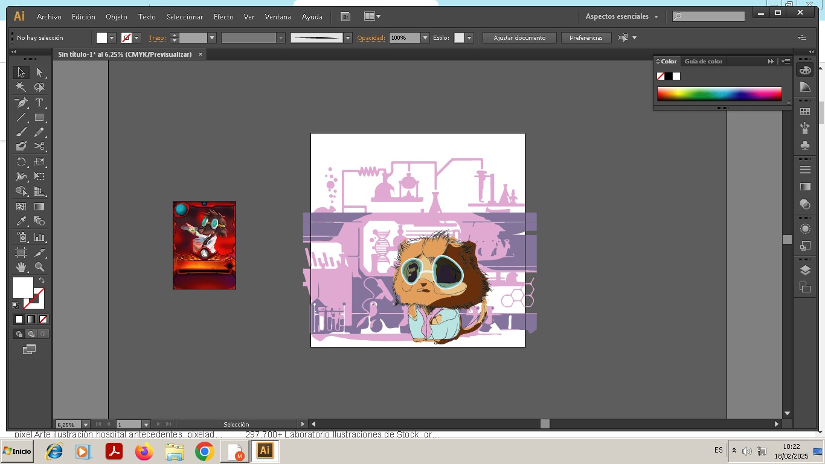Select the Selection (black arrow) tool
Image resolution: width=825 pixels, height=464 pixels.
coord(21,72)
